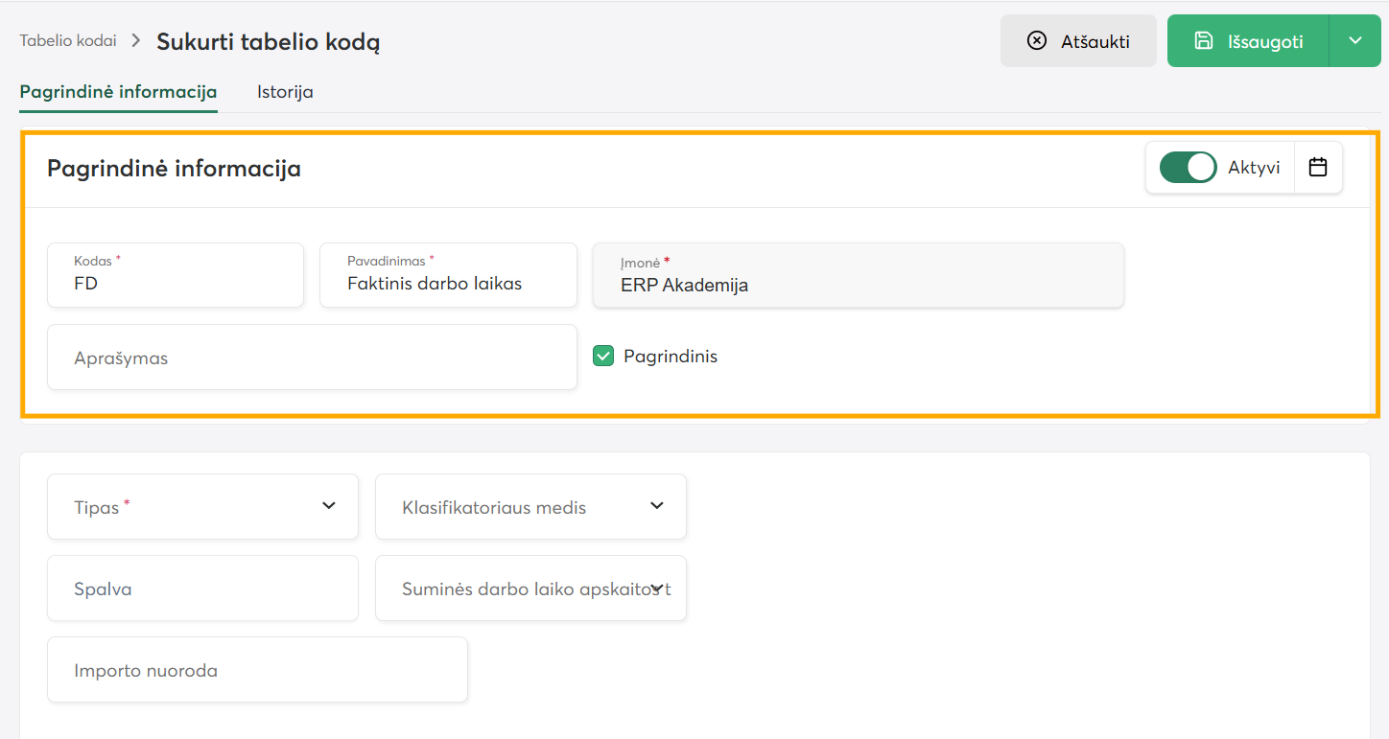Uncheck the Pagrindinis checkbox
Image resolution: width=1389 pixels, height=739 pixels.
[603, 357]
